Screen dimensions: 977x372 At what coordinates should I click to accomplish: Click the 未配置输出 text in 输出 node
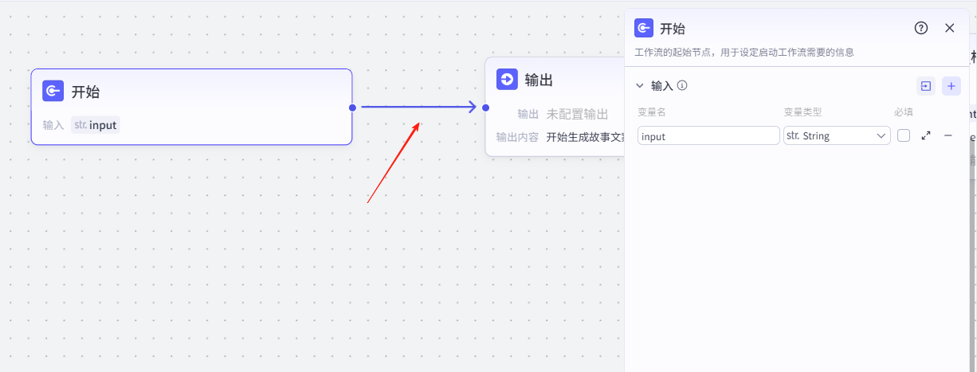(577, 115)
